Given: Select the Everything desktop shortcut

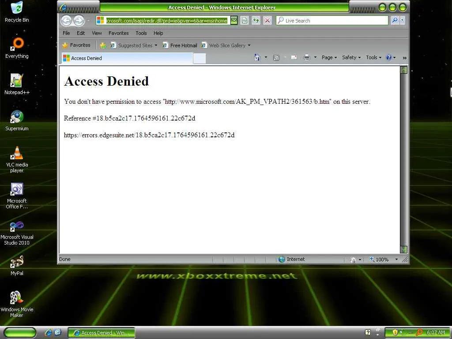Looking at the screenshot, I should (x=17, y=48).
